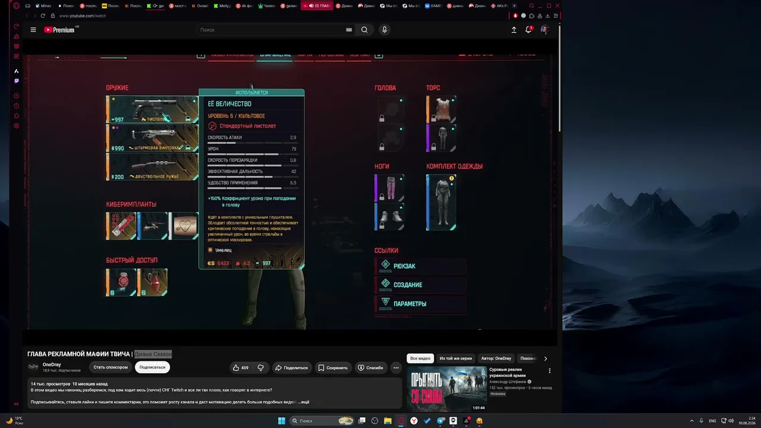Screen dimensions: 761x428
Task: Open the YouTube account avatar menu
Action: 545,30
